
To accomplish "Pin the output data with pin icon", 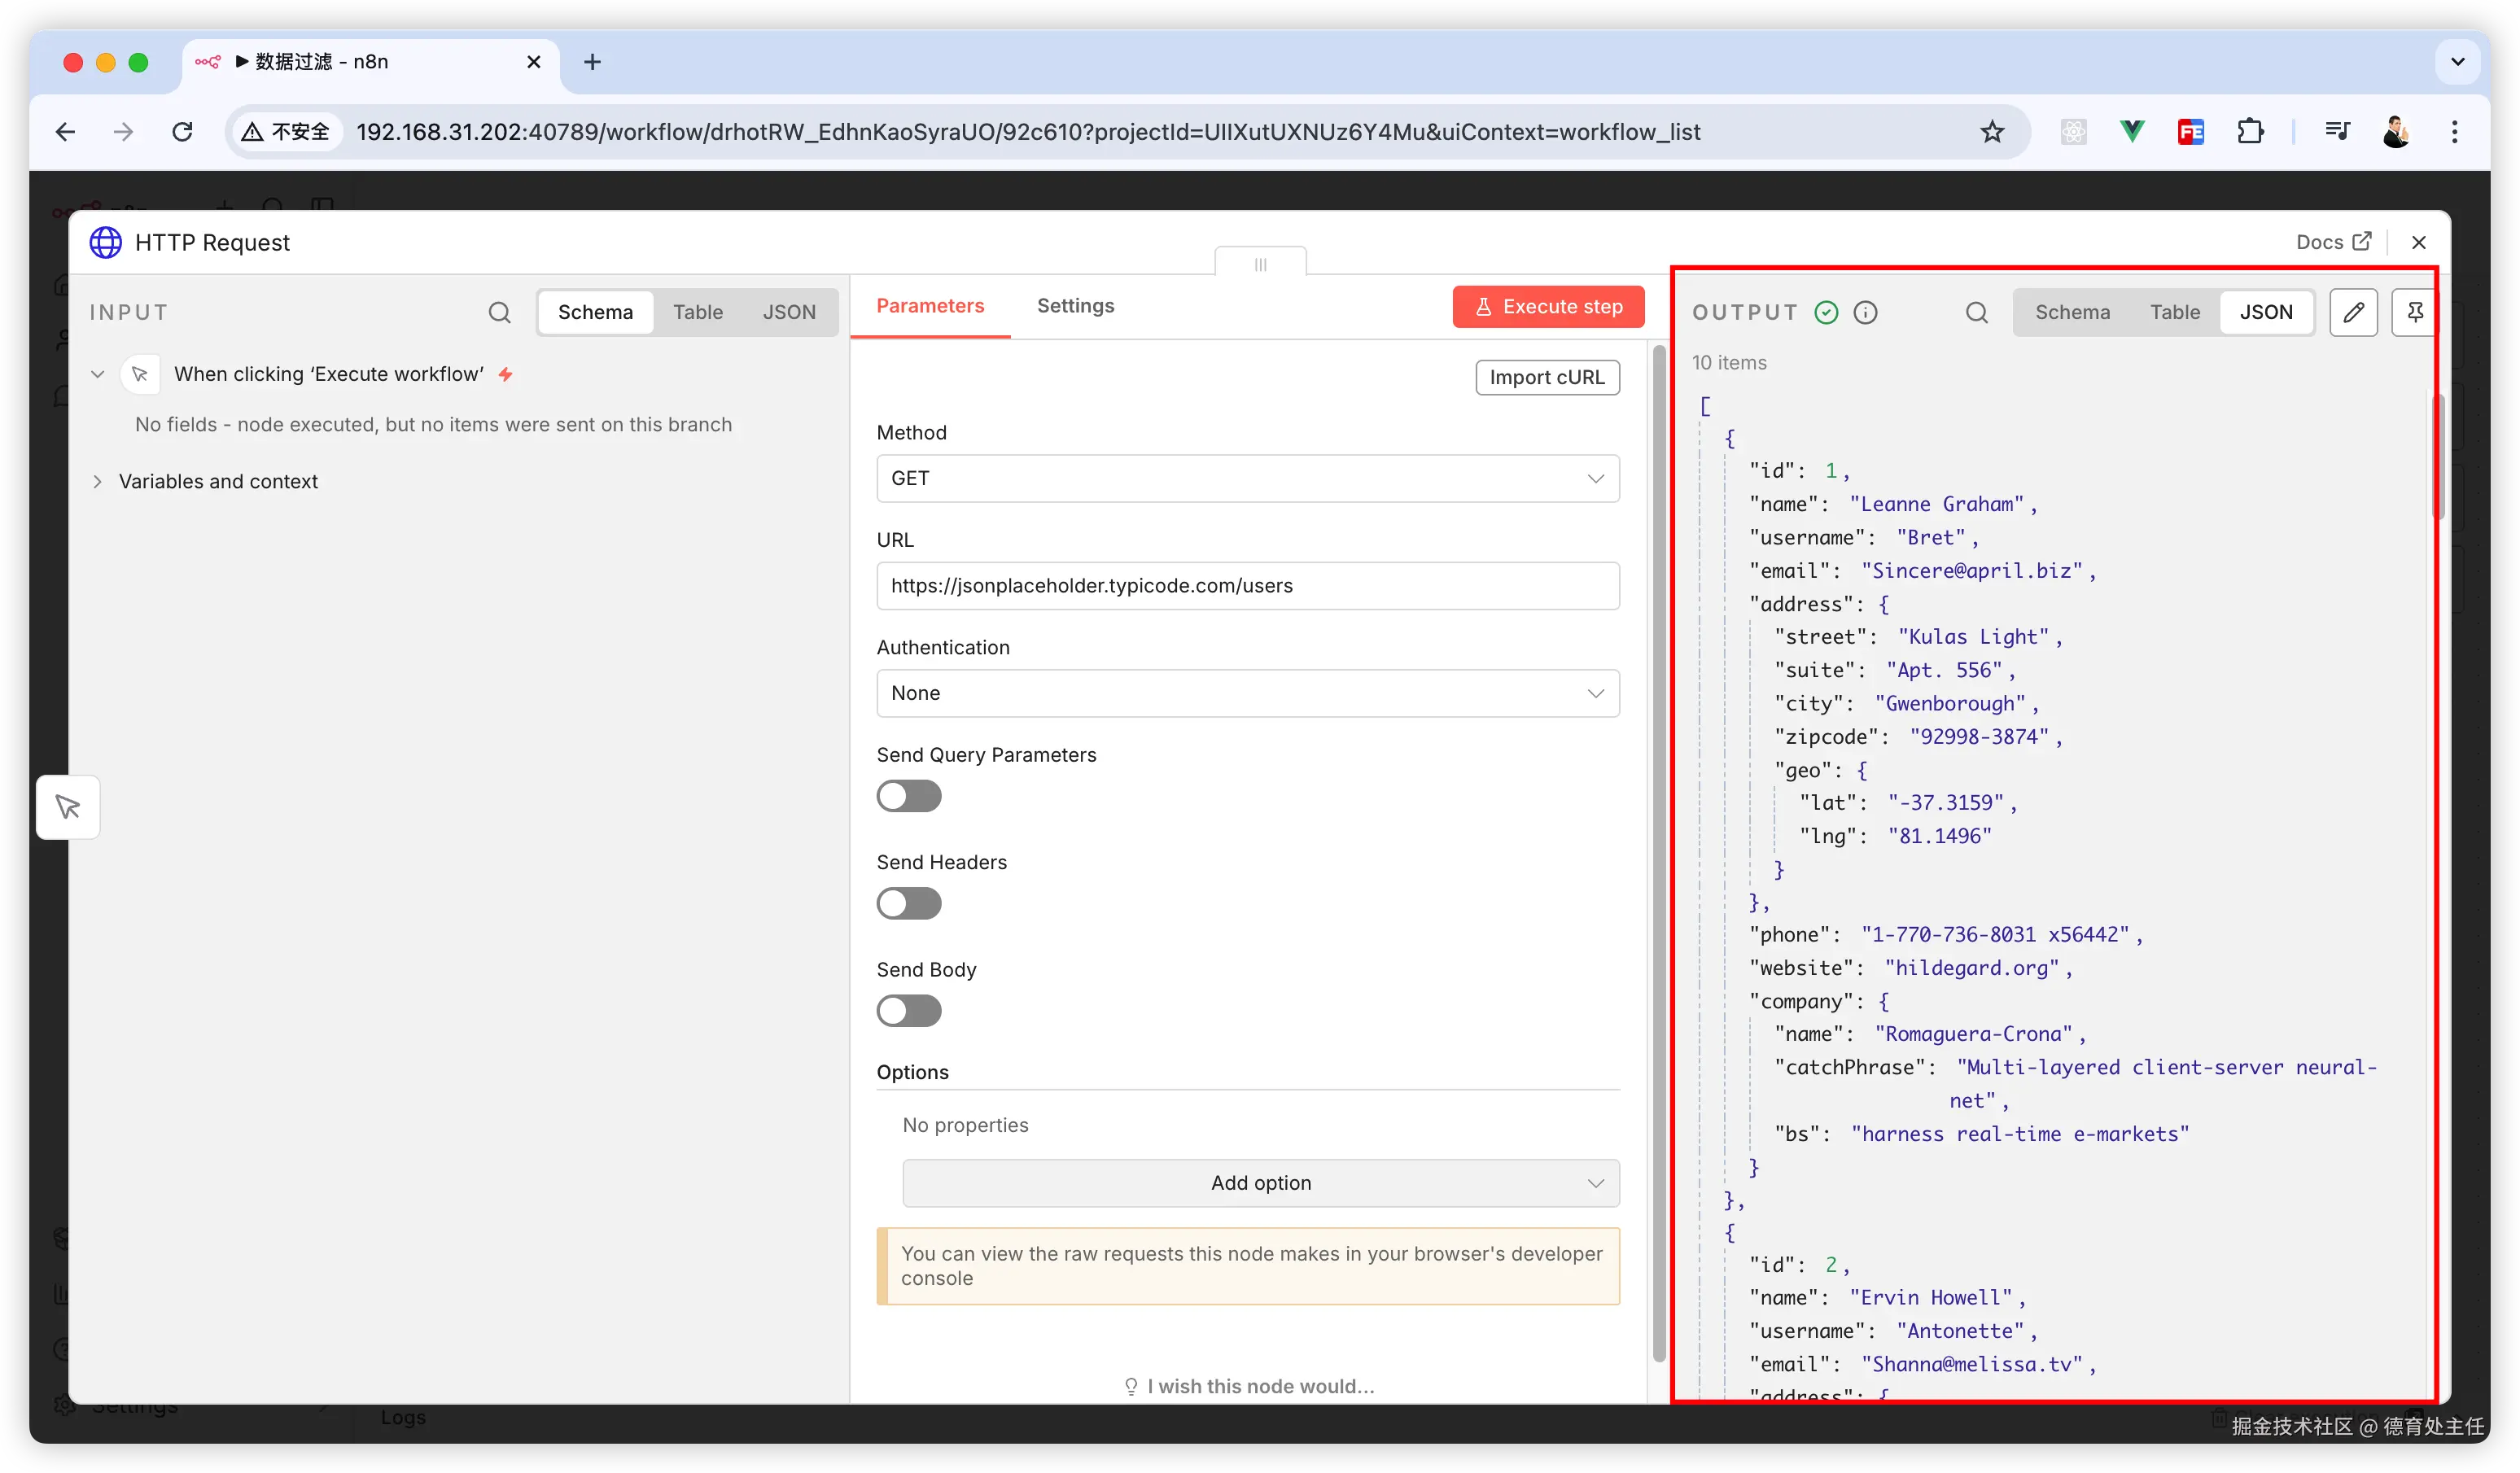I will tap(2414, 312).
